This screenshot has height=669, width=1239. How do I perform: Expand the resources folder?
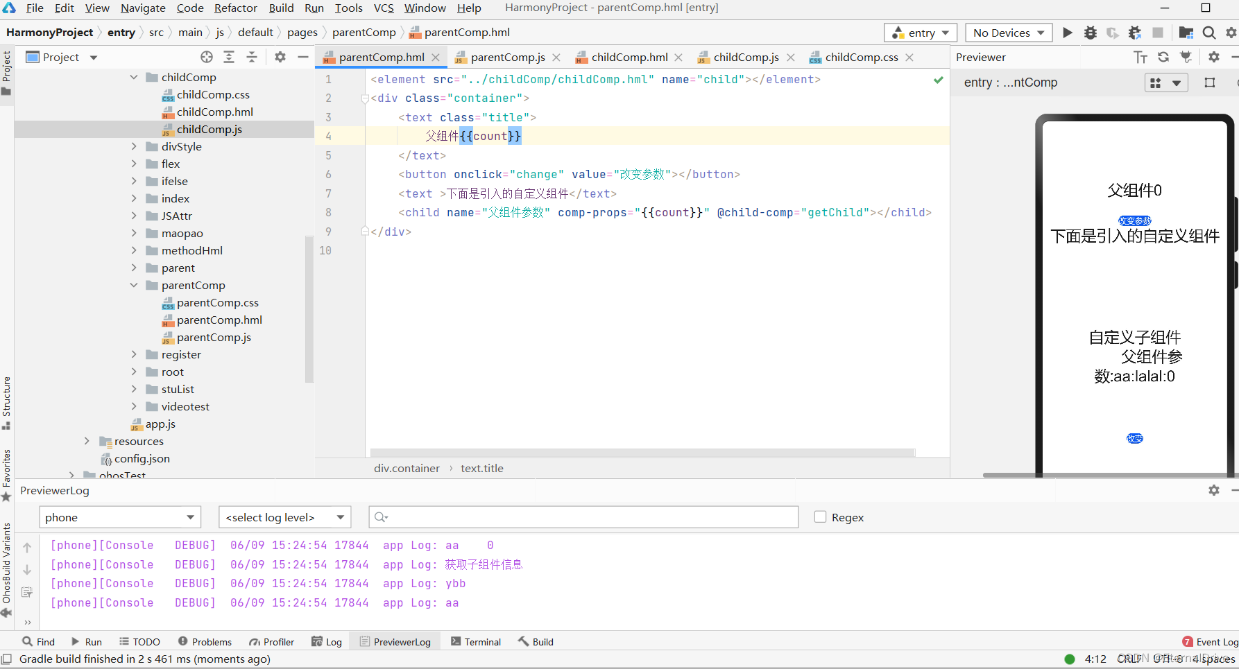pyautogui.click(x=87, y=441)
